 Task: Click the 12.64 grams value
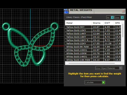(96, 34)
